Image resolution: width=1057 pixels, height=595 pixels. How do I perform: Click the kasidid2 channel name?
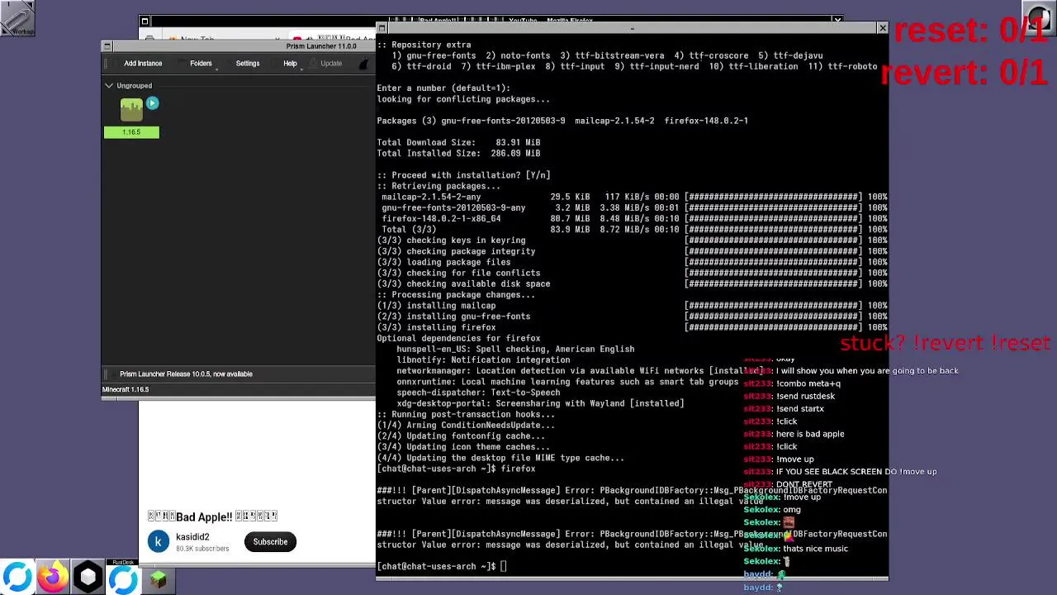pyautogui.click(x=192, y=537)
